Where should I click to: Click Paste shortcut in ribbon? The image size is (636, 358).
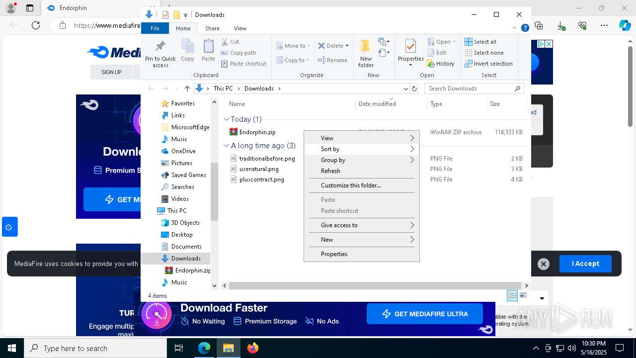(243, 64)
